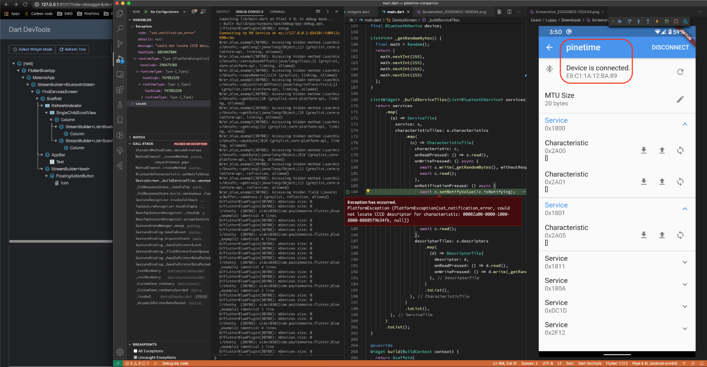
Task: Enable the All Exceptions breakpoint checkbox
Action: coord(135,351)
